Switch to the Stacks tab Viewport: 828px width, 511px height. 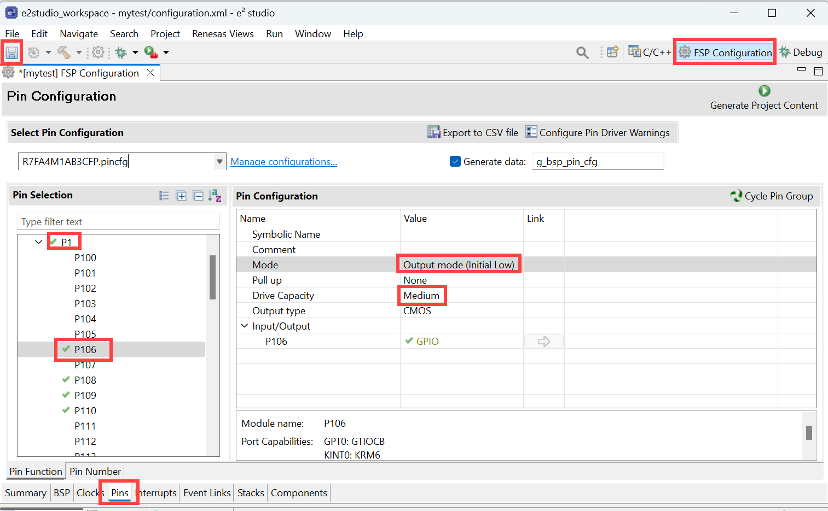(251, 492)
